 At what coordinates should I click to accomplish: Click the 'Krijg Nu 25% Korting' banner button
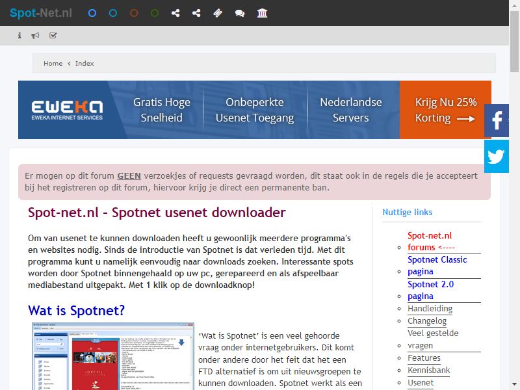tap(445, 110)
